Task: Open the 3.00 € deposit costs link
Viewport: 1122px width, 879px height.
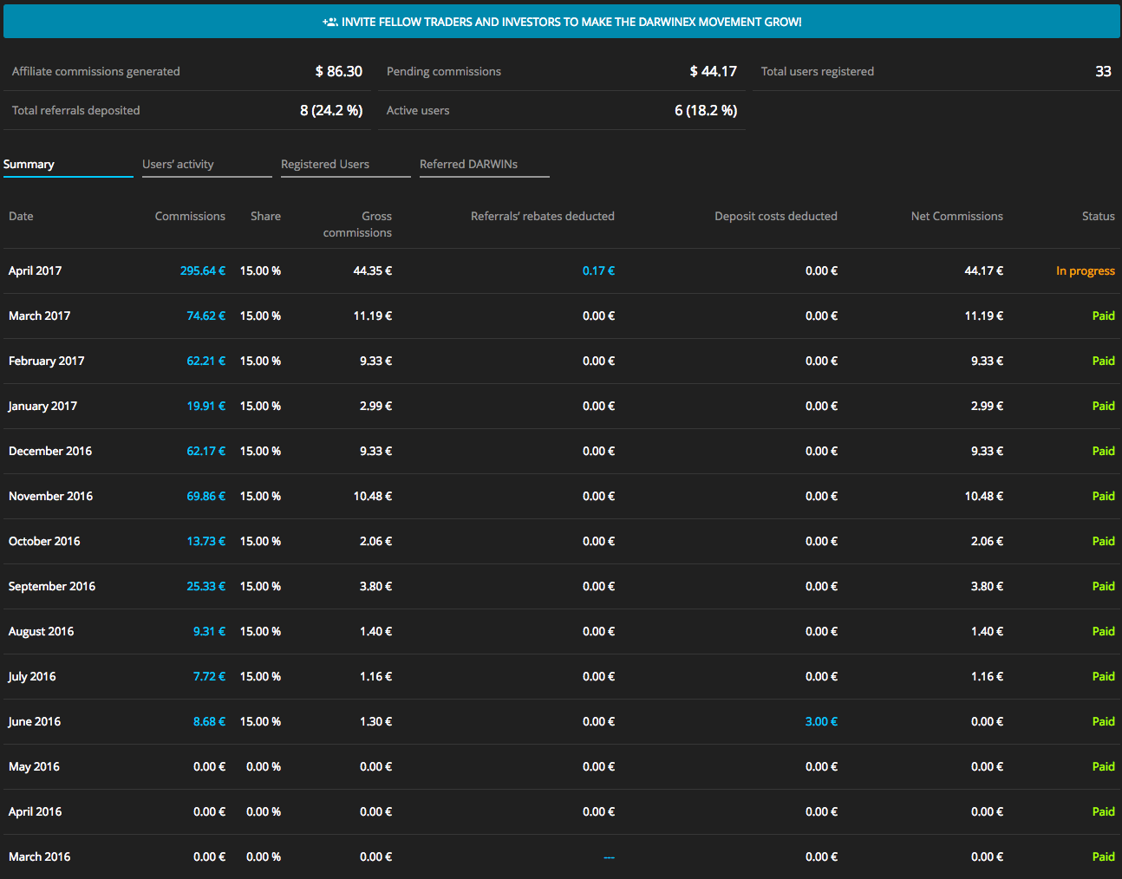Action: tap(821, 721)
